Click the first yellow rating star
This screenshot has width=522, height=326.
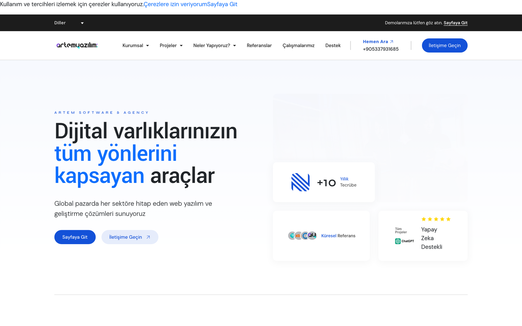(424, 219)
